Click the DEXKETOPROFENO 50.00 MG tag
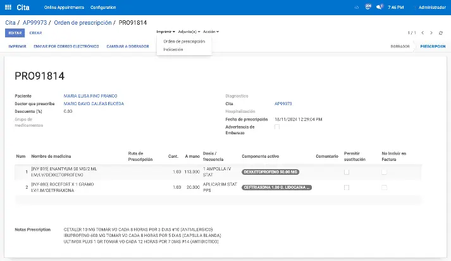 (271, 172)
